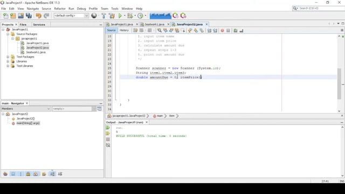Click the editor find selection magnifier icon

click(x=160, y=31)
